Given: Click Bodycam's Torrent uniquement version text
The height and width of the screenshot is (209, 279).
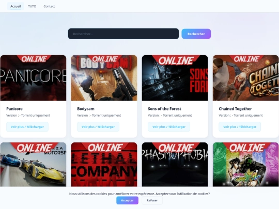Looking at the screenshot, I should point(99,116).
